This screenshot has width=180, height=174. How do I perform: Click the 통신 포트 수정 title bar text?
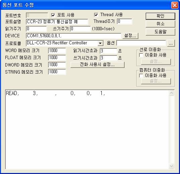click(x=18, y=5)
